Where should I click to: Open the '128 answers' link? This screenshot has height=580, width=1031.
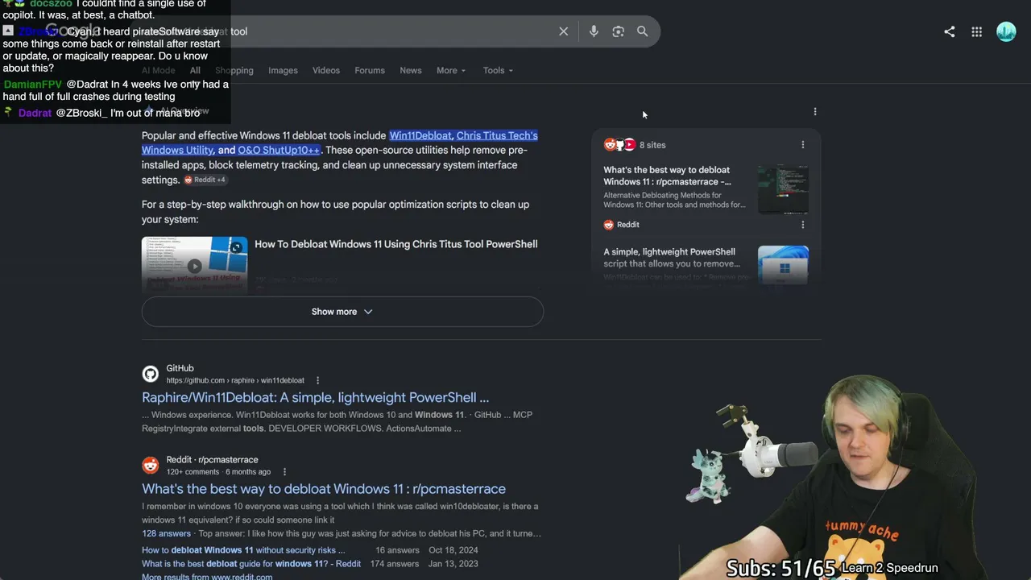(166, 533)
